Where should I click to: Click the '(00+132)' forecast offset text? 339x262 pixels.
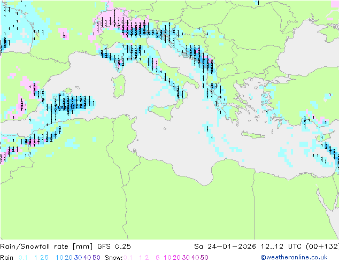click(x=322, y=246)
